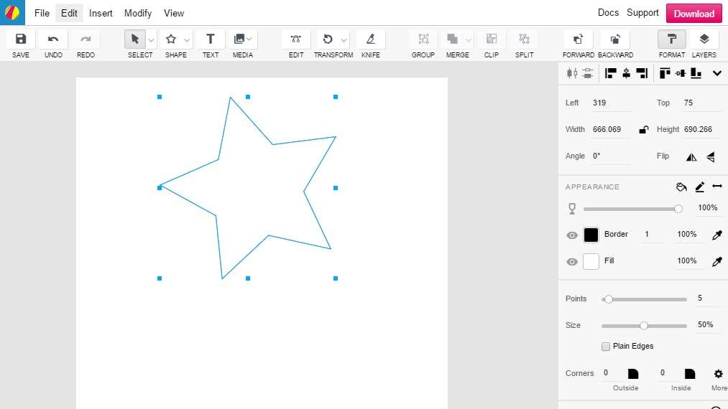Toggle Border visibility eye
This screenshot has width=728, height=409.
pyautogui.click(x=572, y=235)
